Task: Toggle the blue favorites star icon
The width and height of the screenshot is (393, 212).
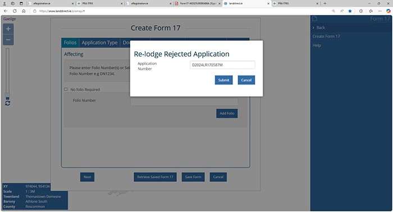Action: (x=350, y=11)
